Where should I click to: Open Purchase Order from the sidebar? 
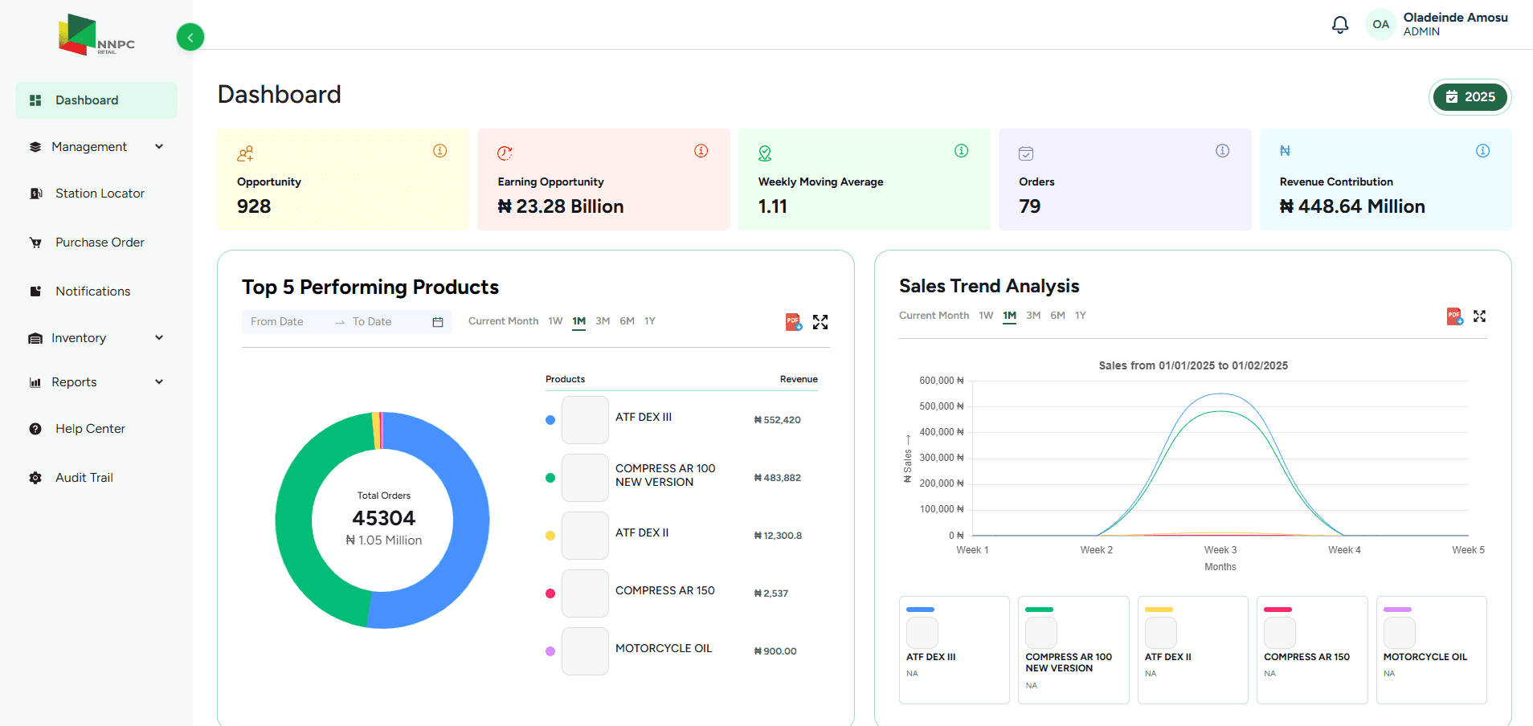100,242
